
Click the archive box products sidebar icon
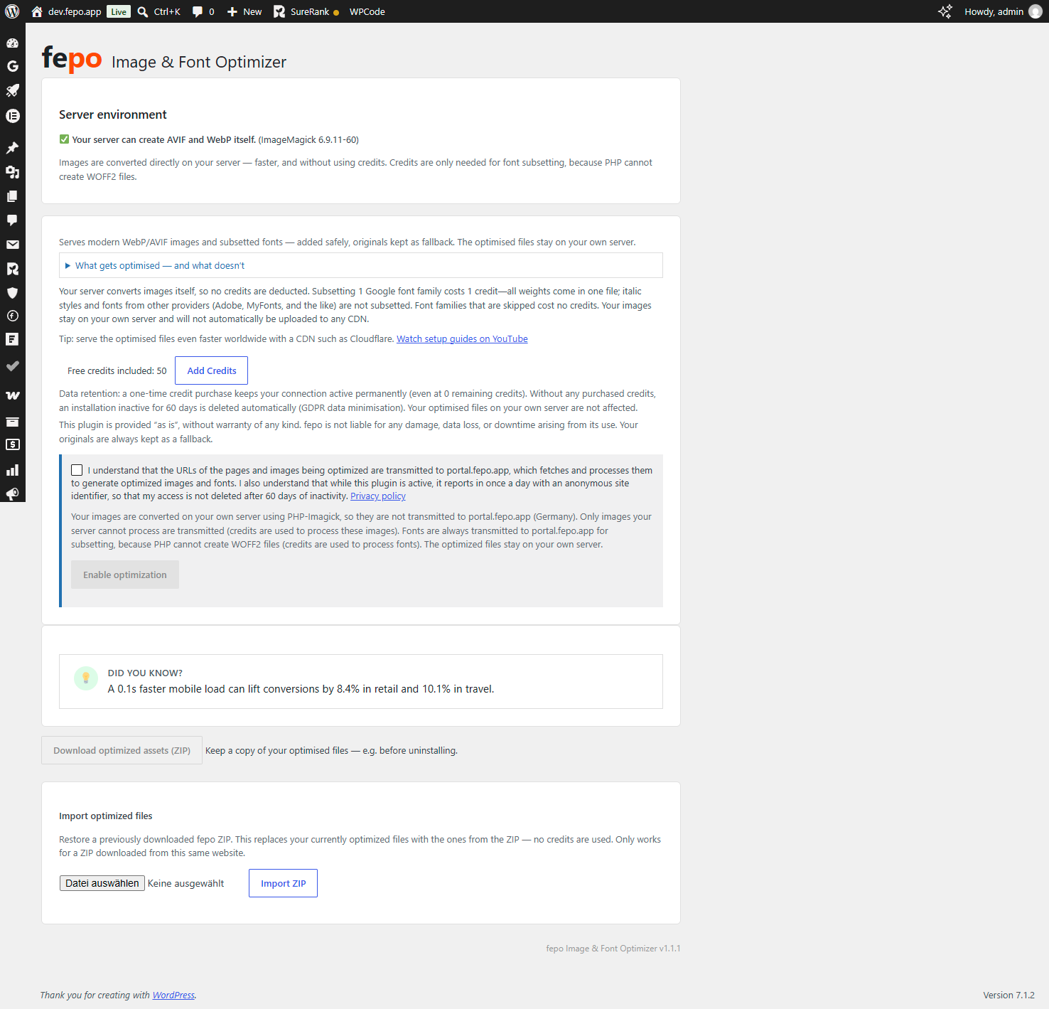[12, 422]
